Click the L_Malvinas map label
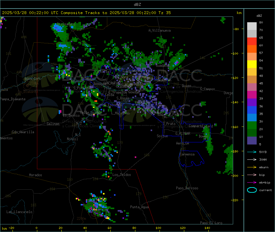This screenshot has width=275, height=232. pos(120,113)
